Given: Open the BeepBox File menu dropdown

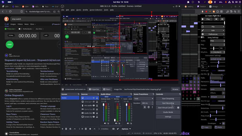Looking at the screenshot, I should (213, 27).
